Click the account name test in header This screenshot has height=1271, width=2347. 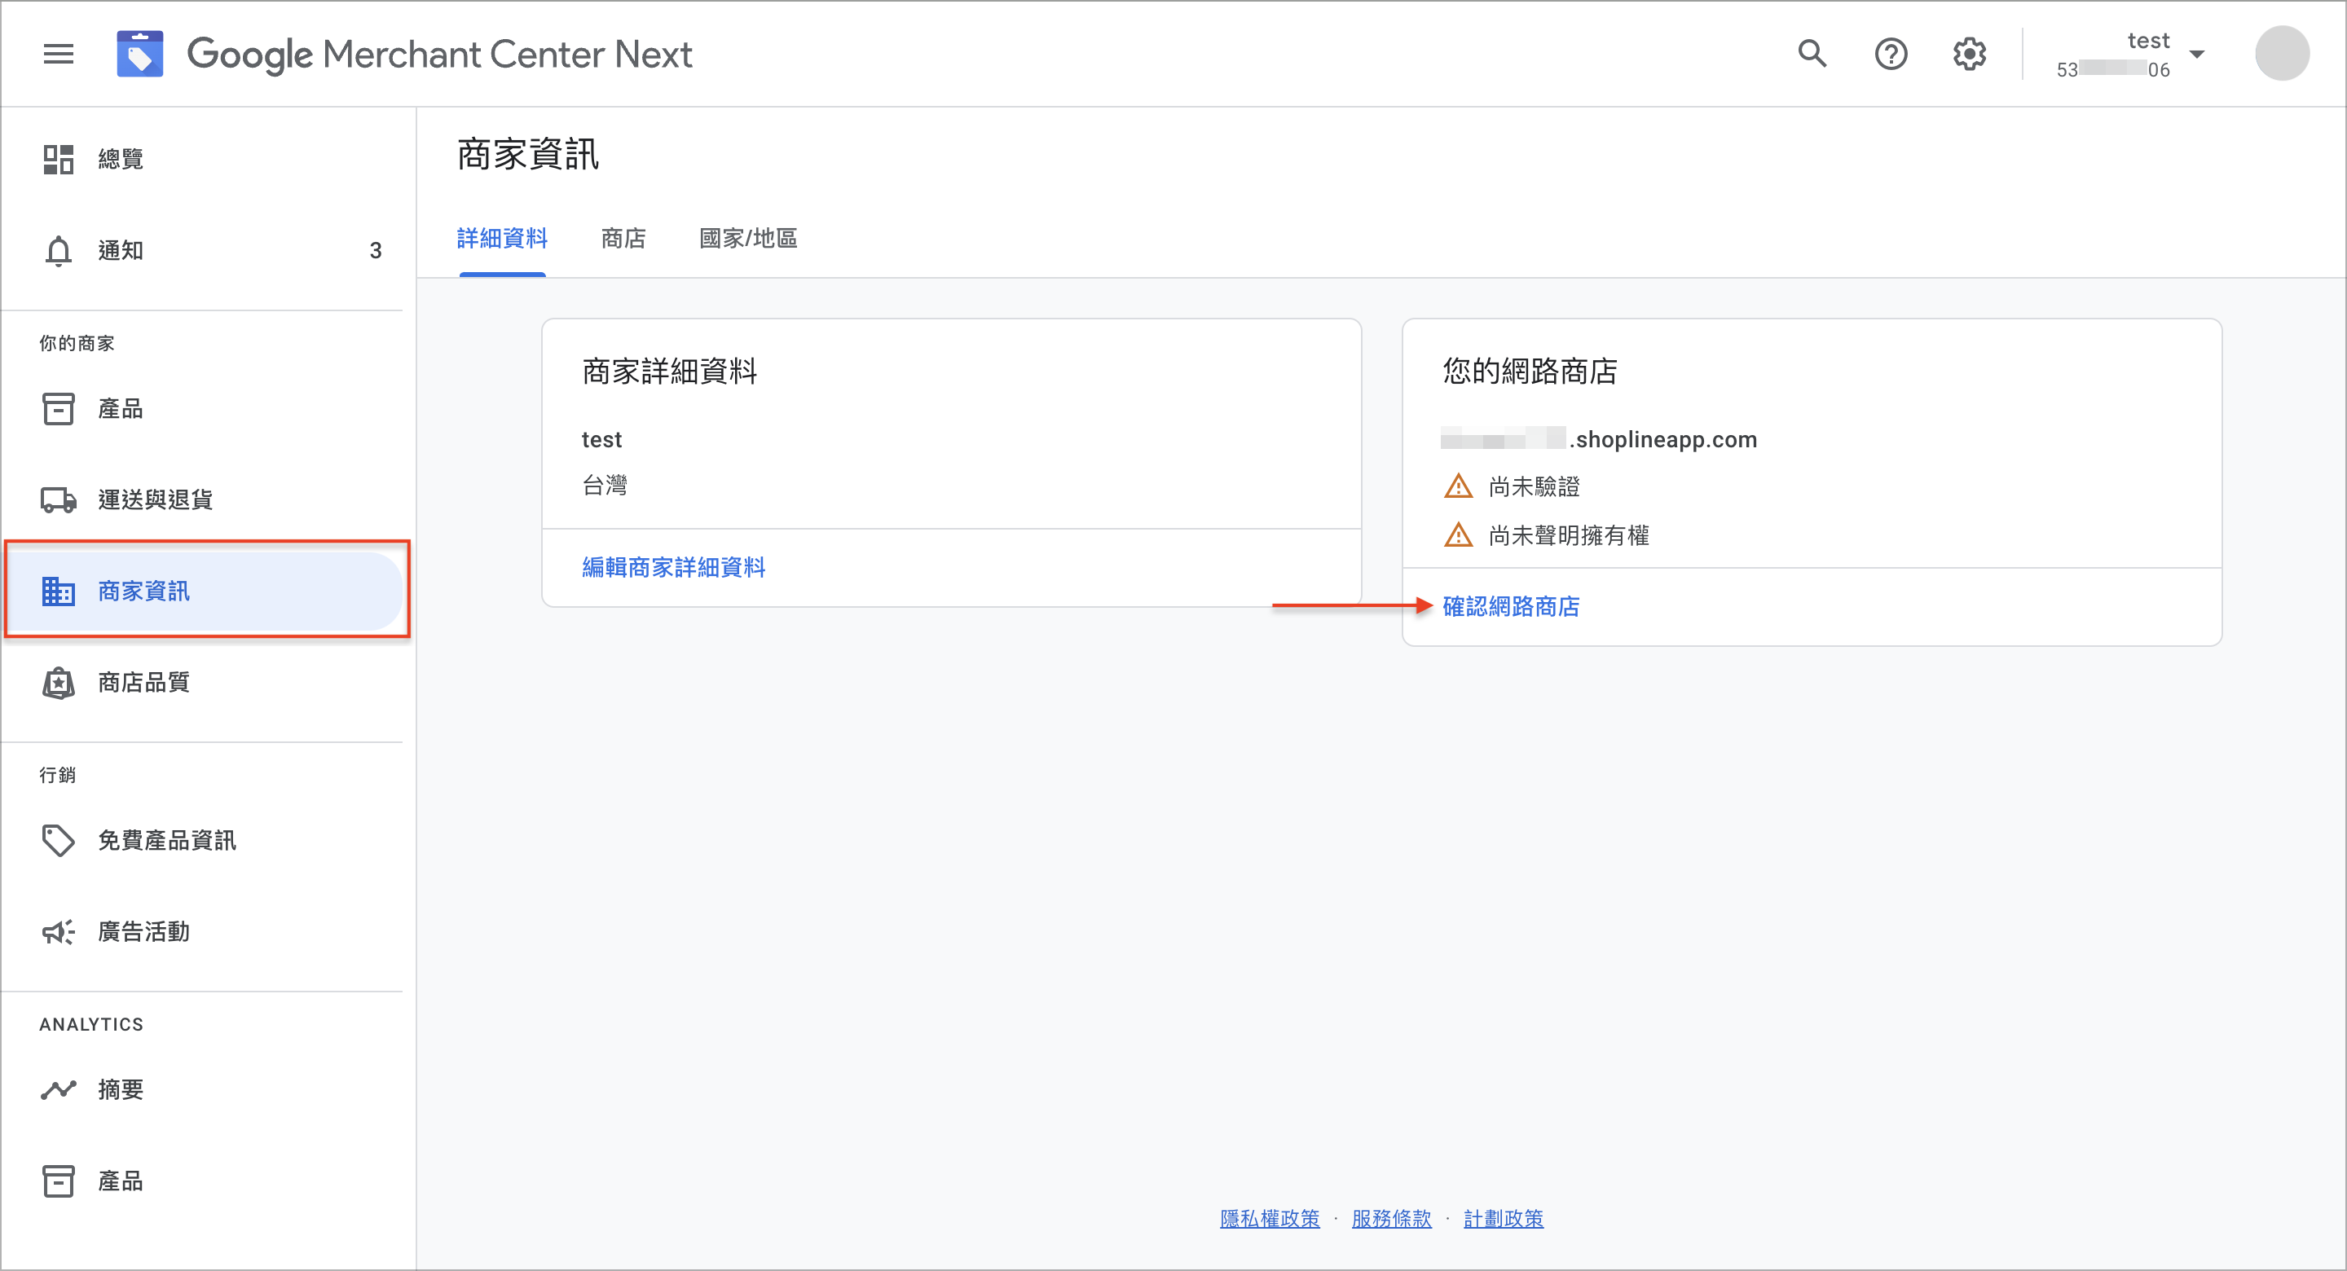[2148, 41]
